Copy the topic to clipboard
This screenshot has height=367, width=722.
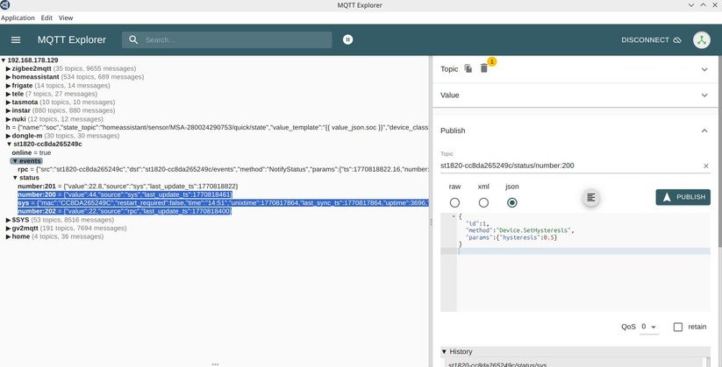click(x=468, y=68)
